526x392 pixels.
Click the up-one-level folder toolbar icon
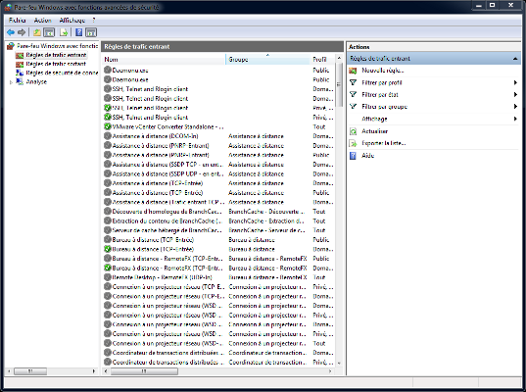37,32
